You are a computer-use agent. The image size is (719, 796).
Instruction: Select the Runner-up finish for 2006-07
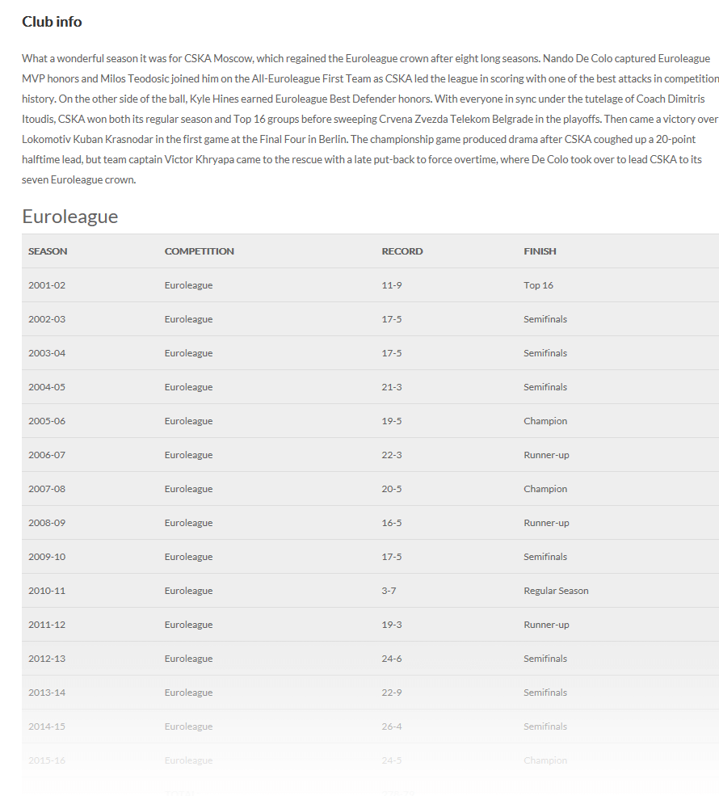(x=546, y=455)
